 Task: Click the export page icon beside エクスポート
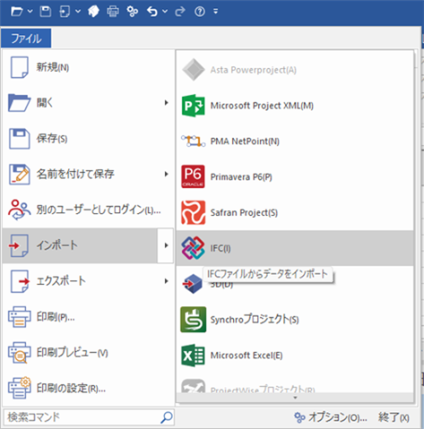point(20,281)
